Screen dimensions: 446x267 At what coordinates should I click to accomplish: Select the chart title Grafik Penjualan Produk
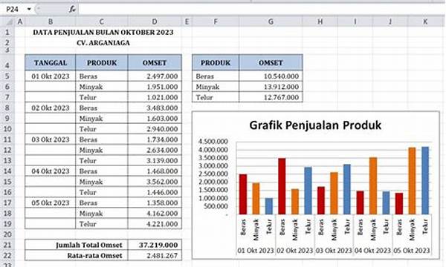[x=315, y=125]
